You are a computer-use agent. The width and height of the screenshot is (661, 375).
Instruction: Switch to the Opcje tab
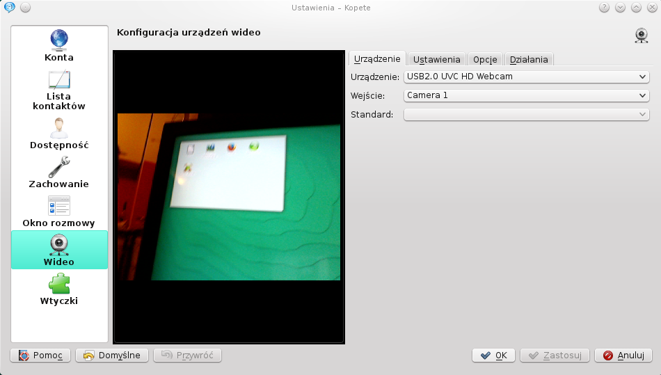coord(485,60)
